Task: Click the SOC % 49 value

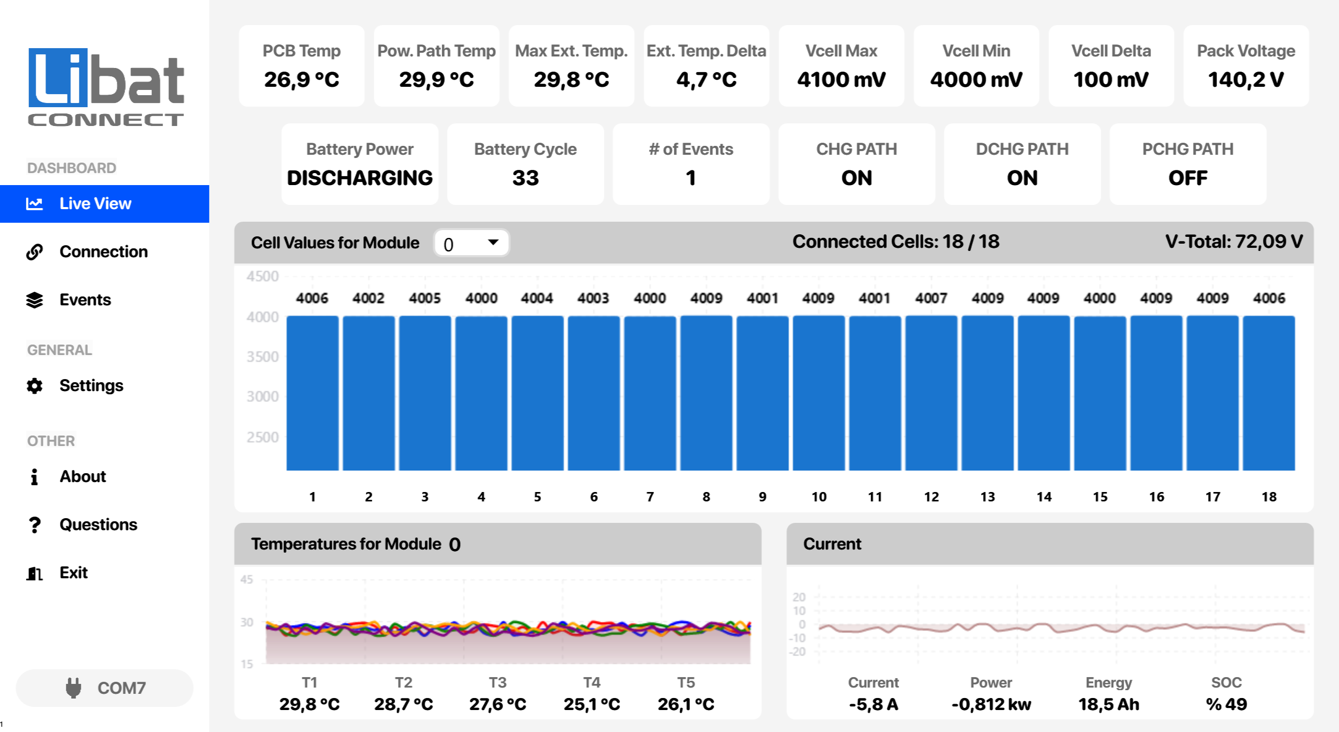Action: tap(1227, 705)
